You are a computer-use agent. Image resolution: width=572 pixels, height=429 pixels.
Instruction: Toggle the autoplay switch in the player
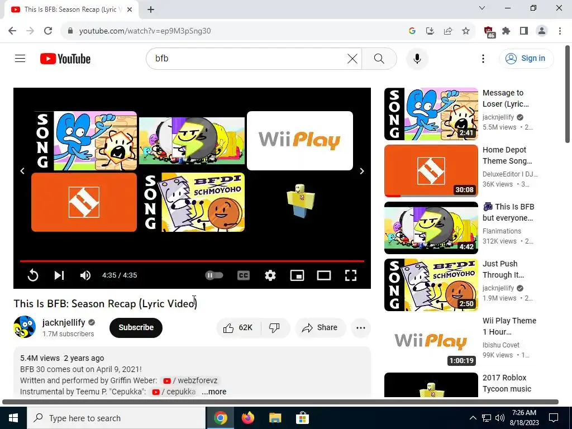(x=214, y=275)
